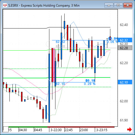Image resolution: width=135 pixels, height=135 pixels.
Task: Select the gray 62.28 price marker on scale
Action: coord(125,48)
